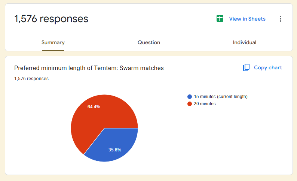Go to the Individual tab
Image resolution: width=297 pixels, height=181 pixels.
point(245,43)
